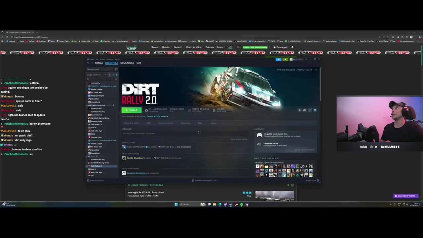Open game info icon in Steam
Screen dimensions: 423x238
pyautogui.click(x=310, y=110)
